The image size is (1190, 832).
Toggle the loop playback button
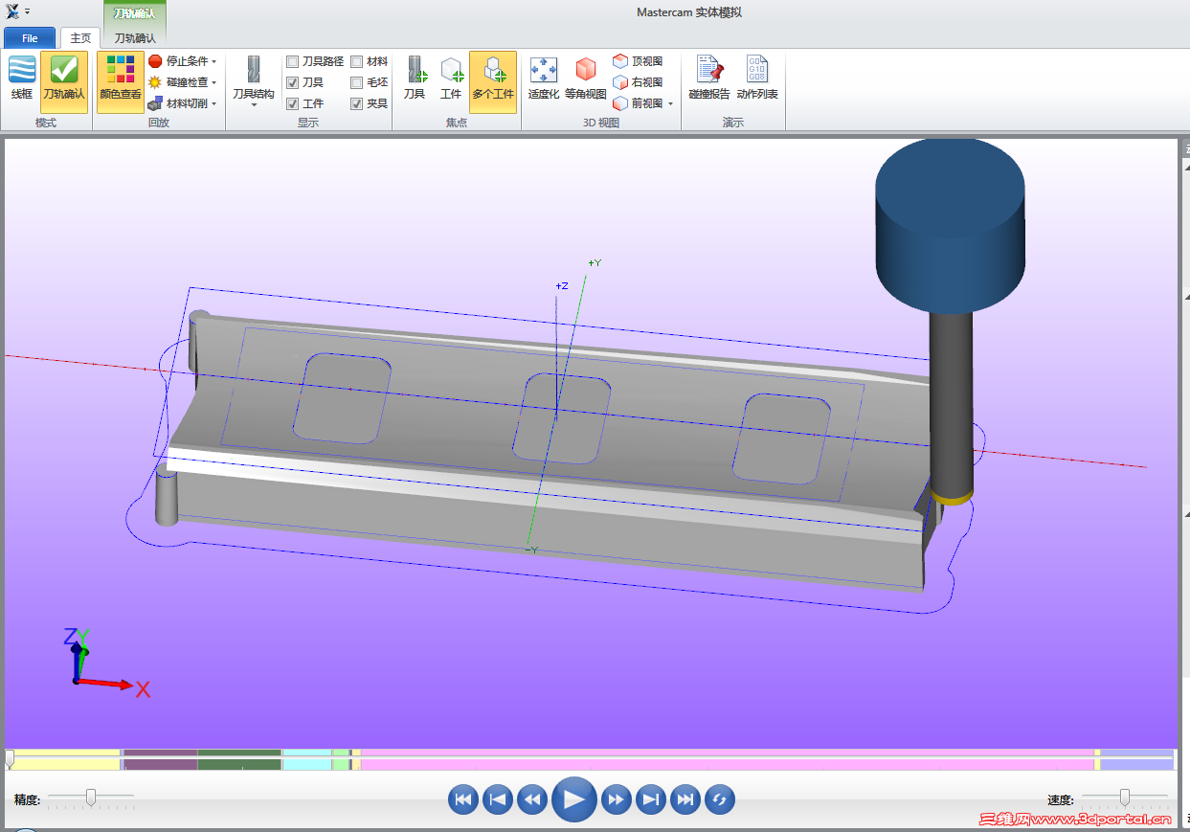720,799
